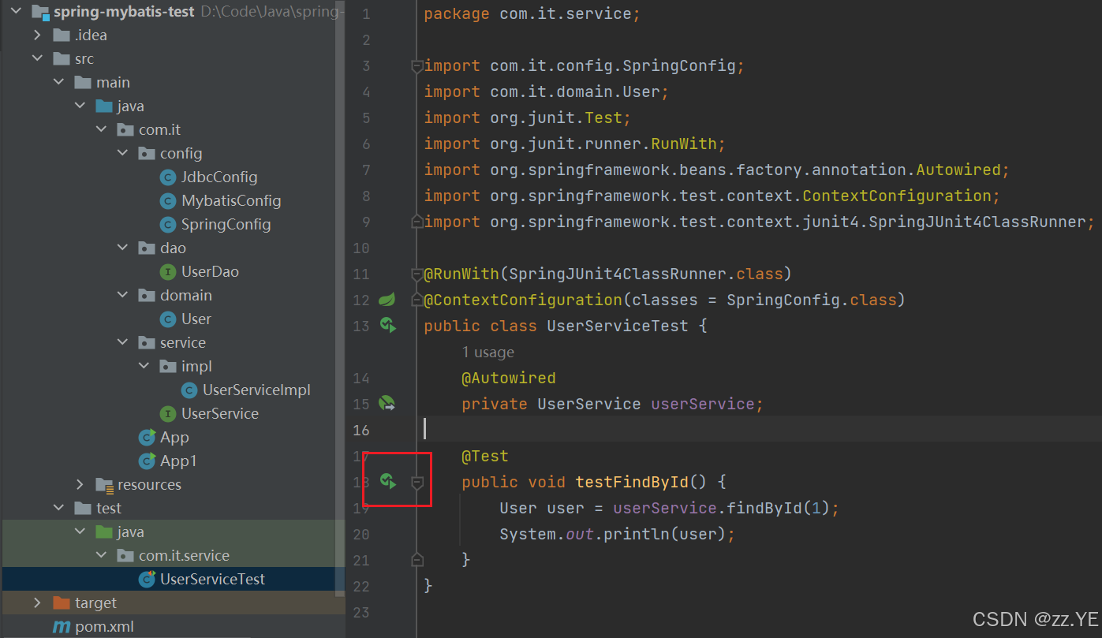The height and width of the screenshot is (638, 1102).
Task: Open UserDao file in project tree
Action: [210, 272]
